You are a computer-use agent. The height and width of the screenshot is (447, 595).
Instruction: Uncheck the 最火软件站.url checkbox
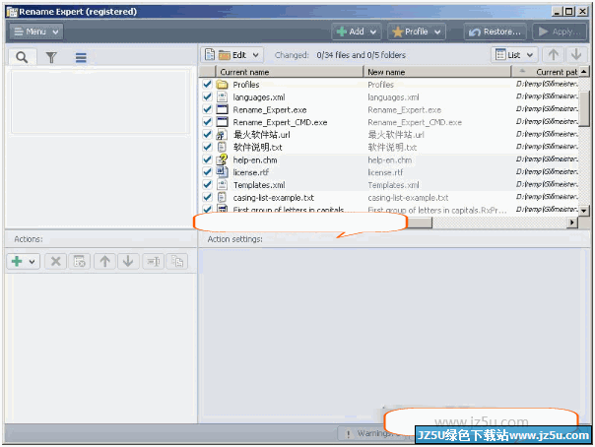(207, 134)
